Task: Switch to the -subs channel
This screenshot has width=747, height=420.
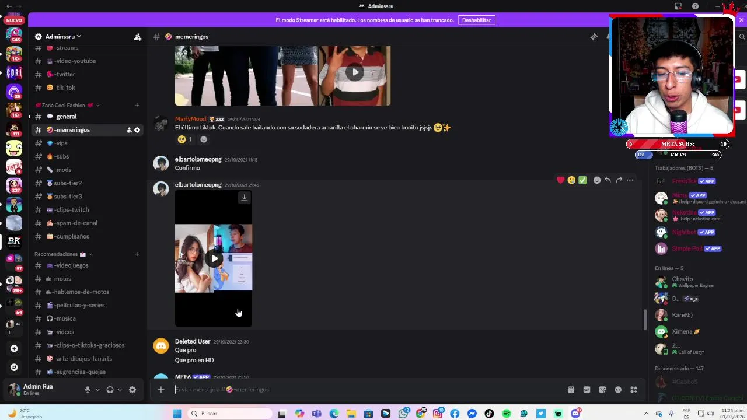Action: (x=88, y=156)
